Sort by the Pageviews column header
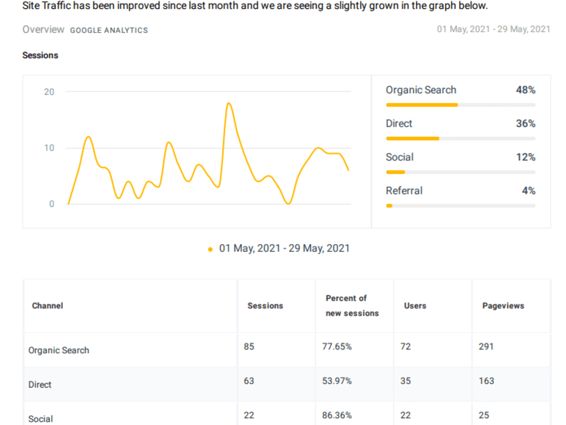 pyautogui.click(x=503, y=306)
